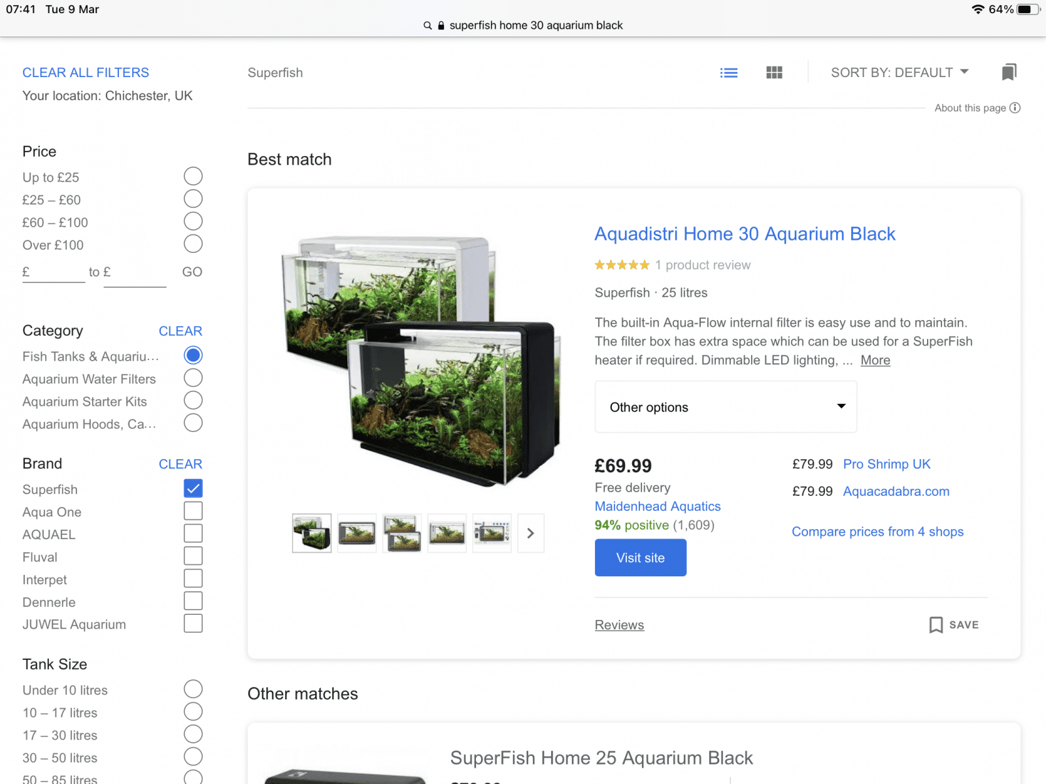Save the Aquadistri aquarium product
The height and width of the screenshot is (784, 1046).
(x=954, y=625)
